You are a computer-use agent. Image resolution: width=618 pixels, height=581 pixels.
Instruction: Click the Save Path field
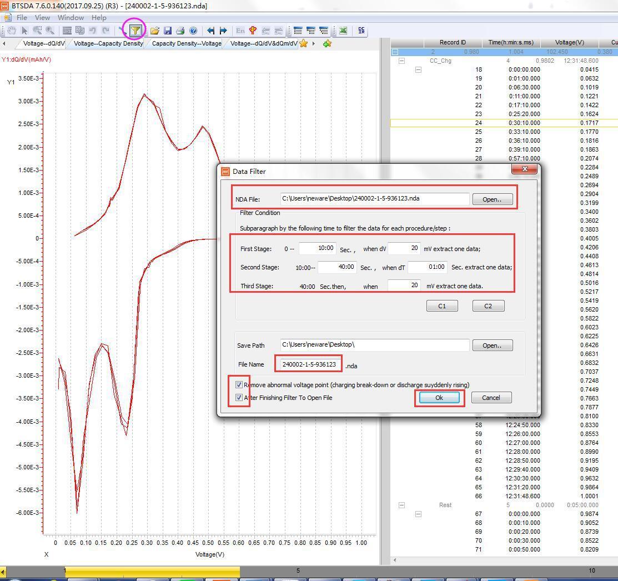[374, 345]
